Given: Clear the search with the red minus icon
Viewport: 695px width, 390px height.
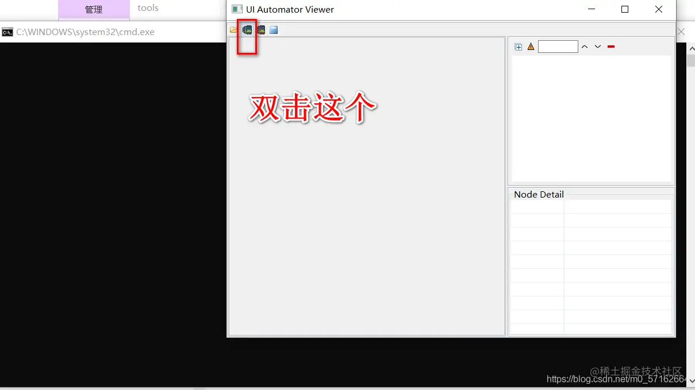Looking at the screenshot, I should 611,46.
